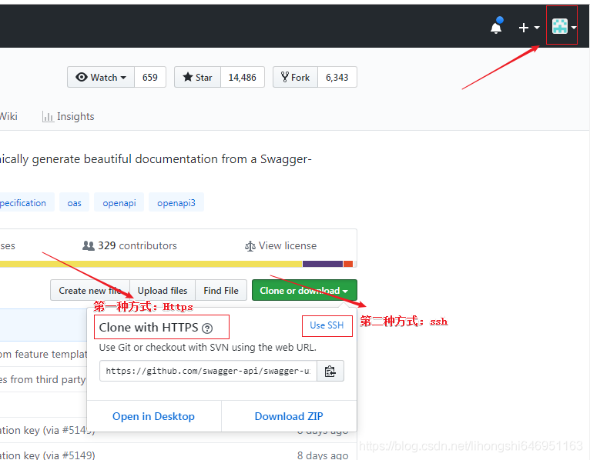The width and height of the screenshot is (590, 460).
Task: Select the openapi3 topic tag
Action: coord(176,202)
